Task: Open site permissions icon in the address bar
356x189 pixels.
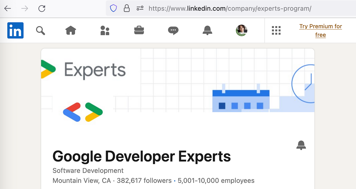Action: [140, 8]
